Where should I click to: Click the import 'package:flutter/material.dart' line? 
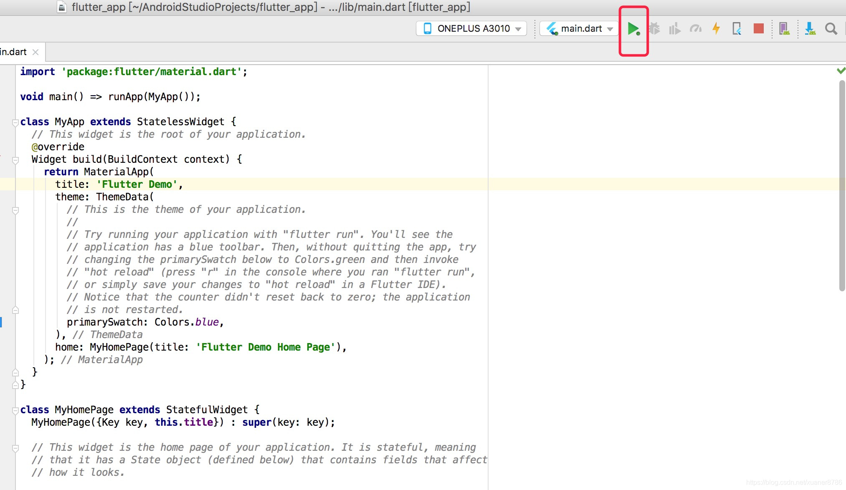[134, 72]
